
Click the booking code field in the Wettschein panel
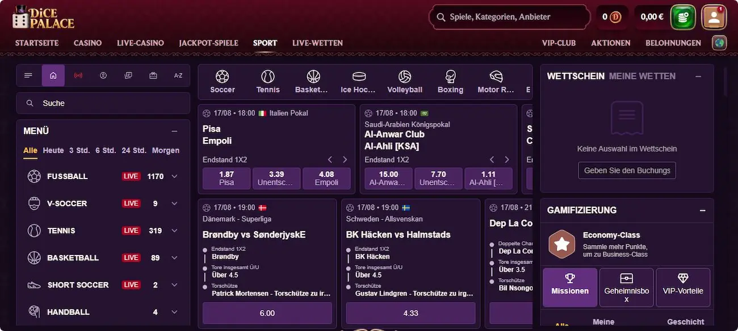[627, 170]
